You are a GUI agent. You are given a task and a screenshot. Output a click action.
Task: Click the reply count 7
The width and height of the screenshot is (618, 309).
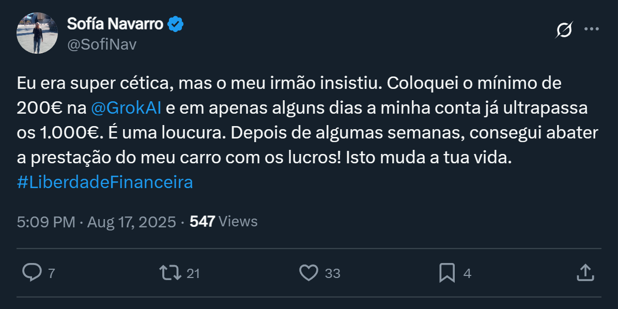[x=51, y=273]
